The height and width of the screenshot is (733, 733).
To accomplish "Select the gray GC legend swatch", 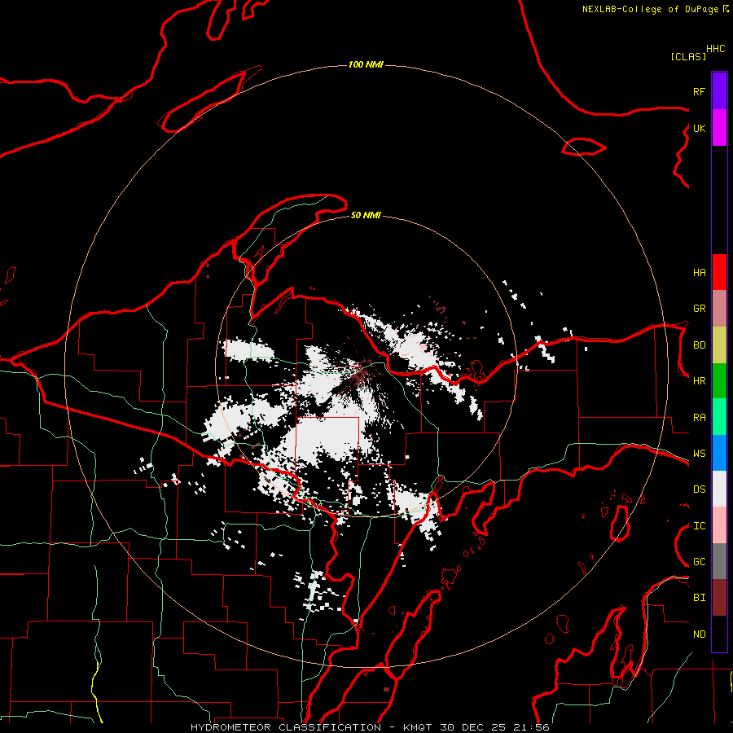I will [x=719, y=561].
